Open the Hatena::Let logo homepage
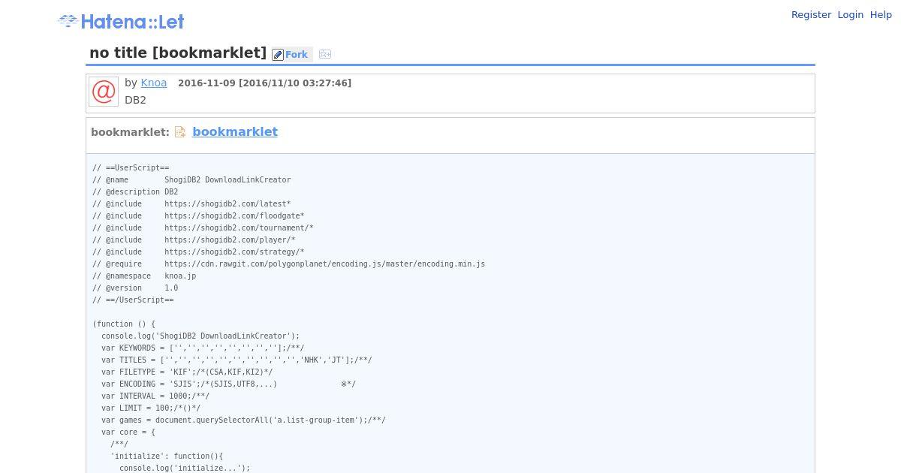This screenshot has width=901, height=473. pos(121,22)
